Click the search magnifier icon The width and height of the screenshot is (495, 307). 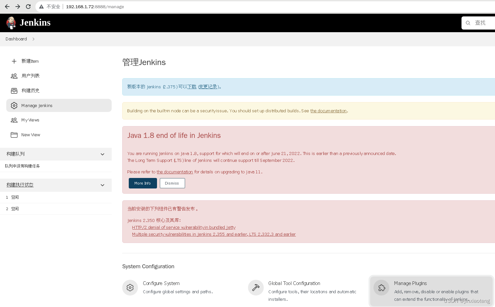click(x=468, y=23)
